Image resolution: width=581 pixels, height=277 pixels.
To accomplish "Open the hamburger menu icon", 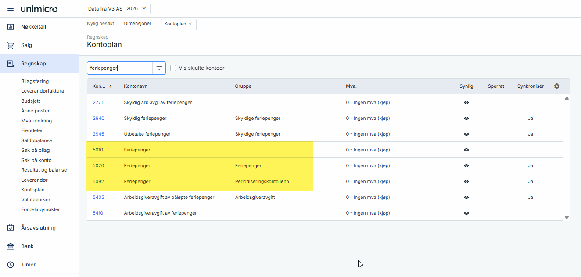I will 11,9.
